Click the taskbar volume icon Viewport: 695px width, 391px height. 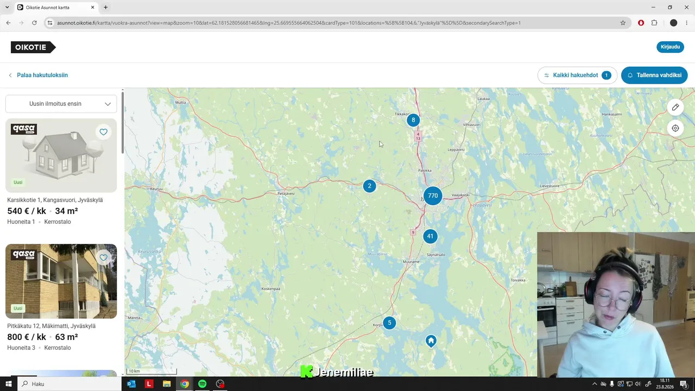click(x=637, y=384)
